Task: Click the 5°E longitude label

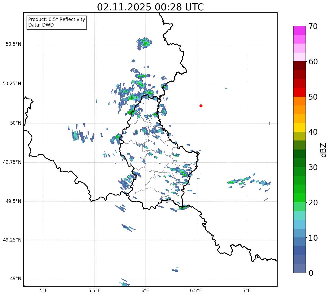Action: (44, 290)
